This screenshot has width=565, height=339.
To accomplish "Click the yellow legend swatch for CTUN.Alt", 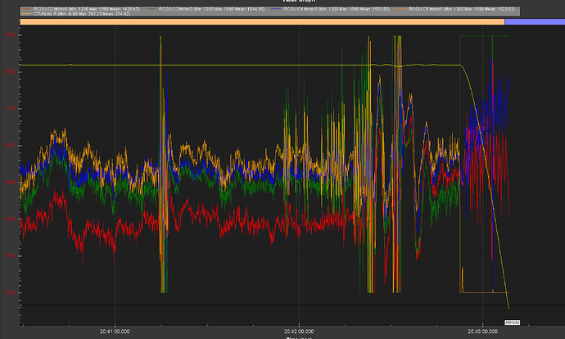I will (27, 13).
